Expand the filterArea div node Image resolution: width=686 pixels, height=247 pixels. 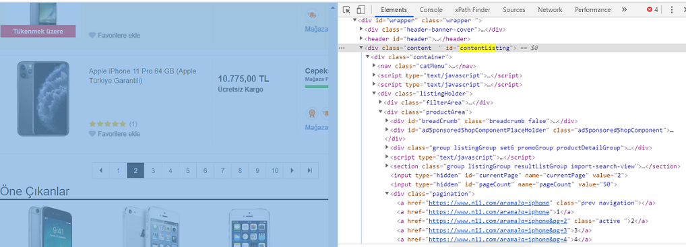click(380, 103)
